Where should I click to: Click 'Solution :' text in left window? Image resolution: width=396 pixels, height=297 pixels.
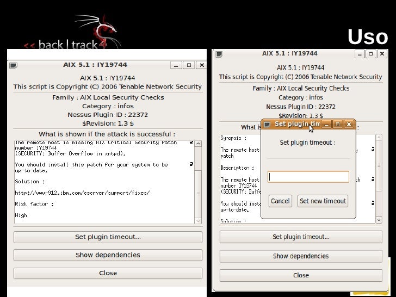[x=29, y=182]
